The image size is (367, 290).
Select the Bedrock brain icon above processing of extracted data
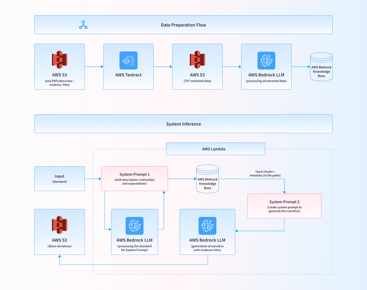tap(266, 61)
